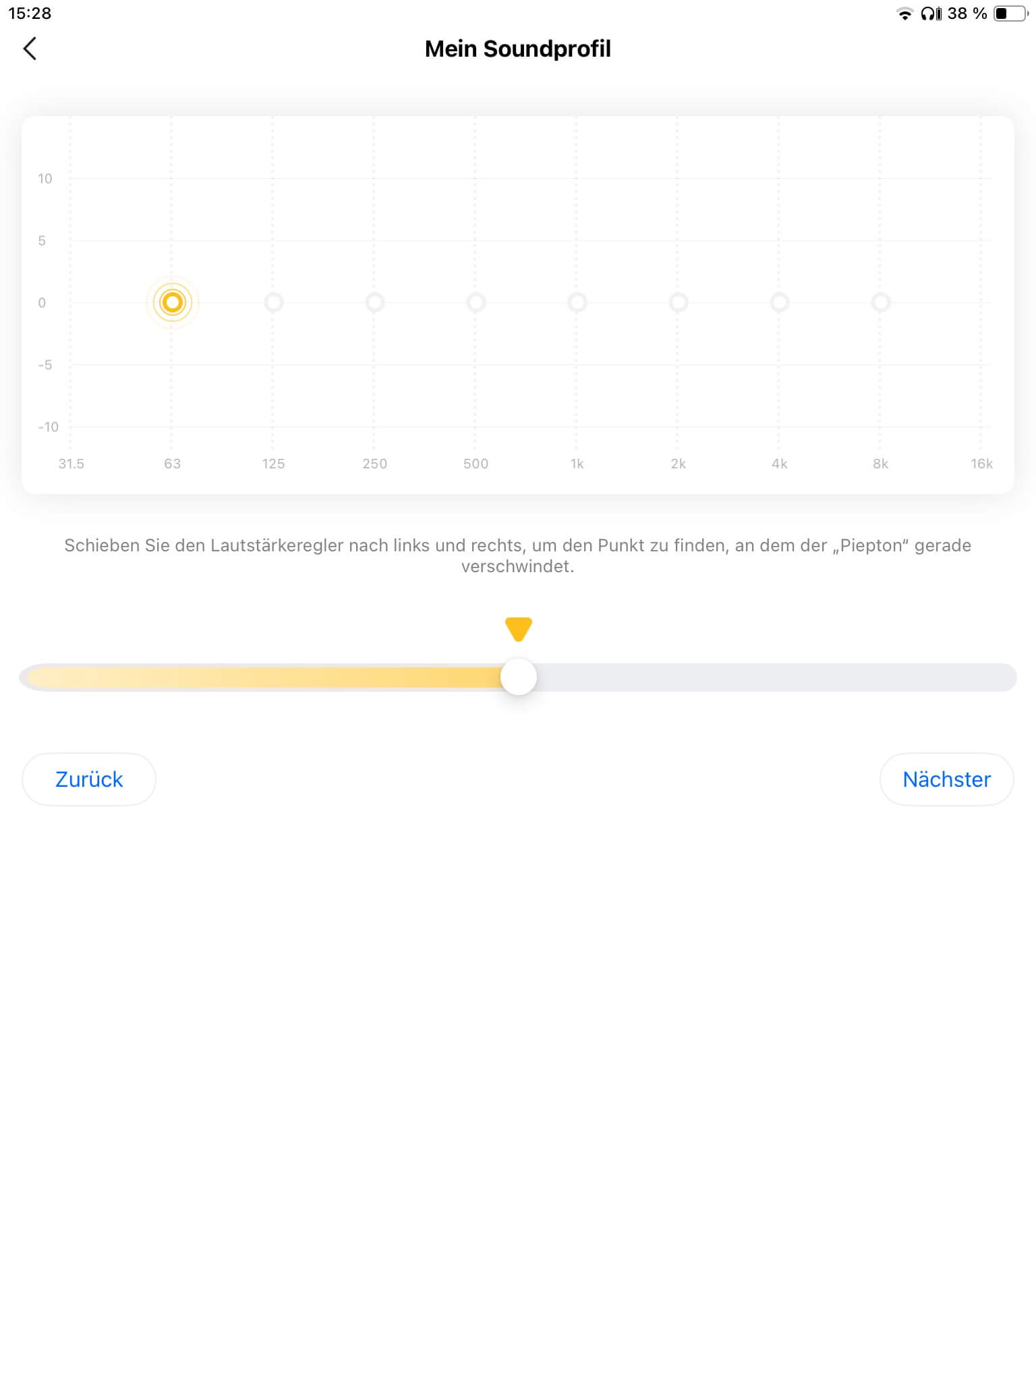
Task: Select the highlighted 63 Hz frequency point
Action: (173, 302)
